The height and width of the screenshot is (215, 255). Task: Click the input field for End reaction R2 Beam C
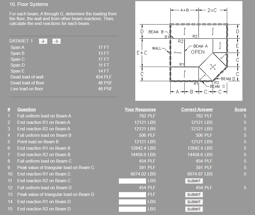tap(132, 181)
